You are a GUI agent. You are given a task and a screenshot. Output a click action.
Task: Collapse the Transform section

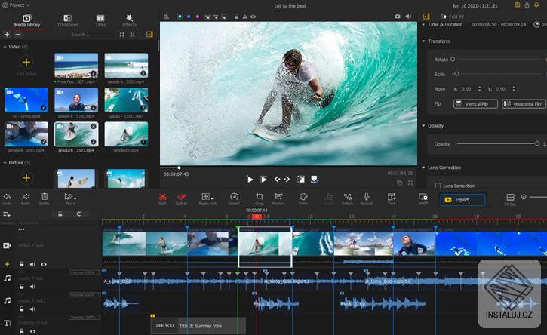423,41
